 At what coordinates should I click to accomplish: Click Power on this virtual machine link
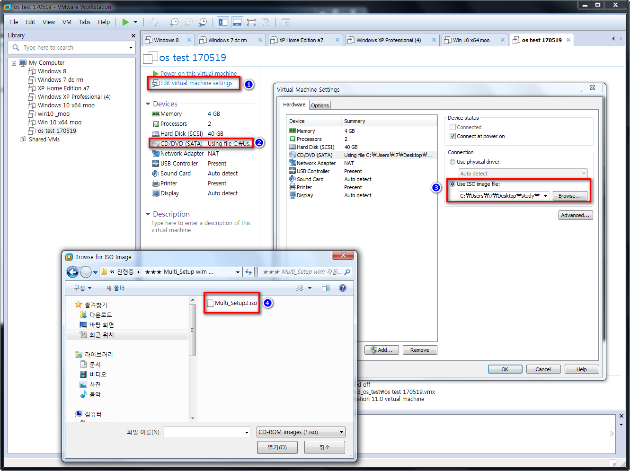198,73
